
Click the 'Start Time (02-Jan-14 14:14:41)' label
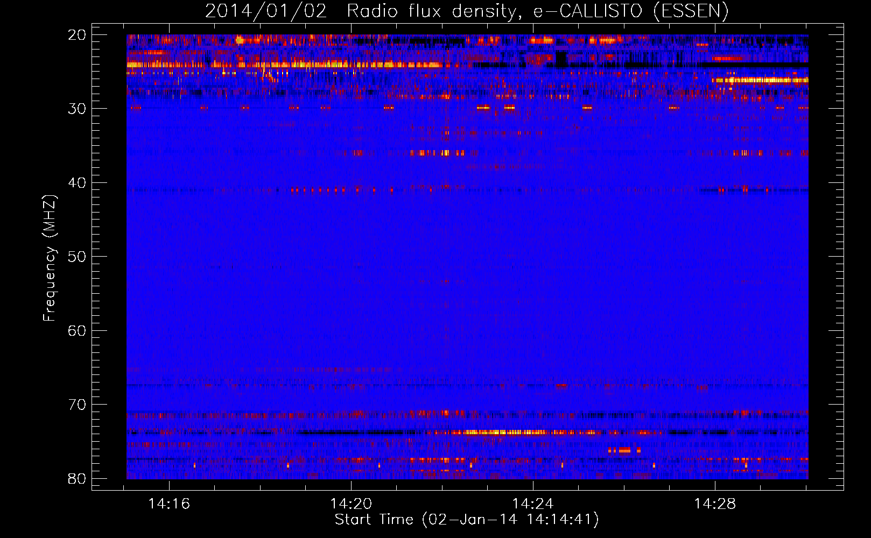click(x=467, y=520)
